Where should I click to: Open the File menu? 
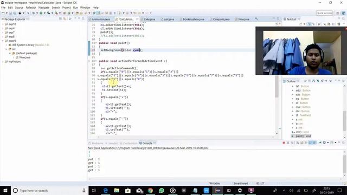click(x=3, y=8)
